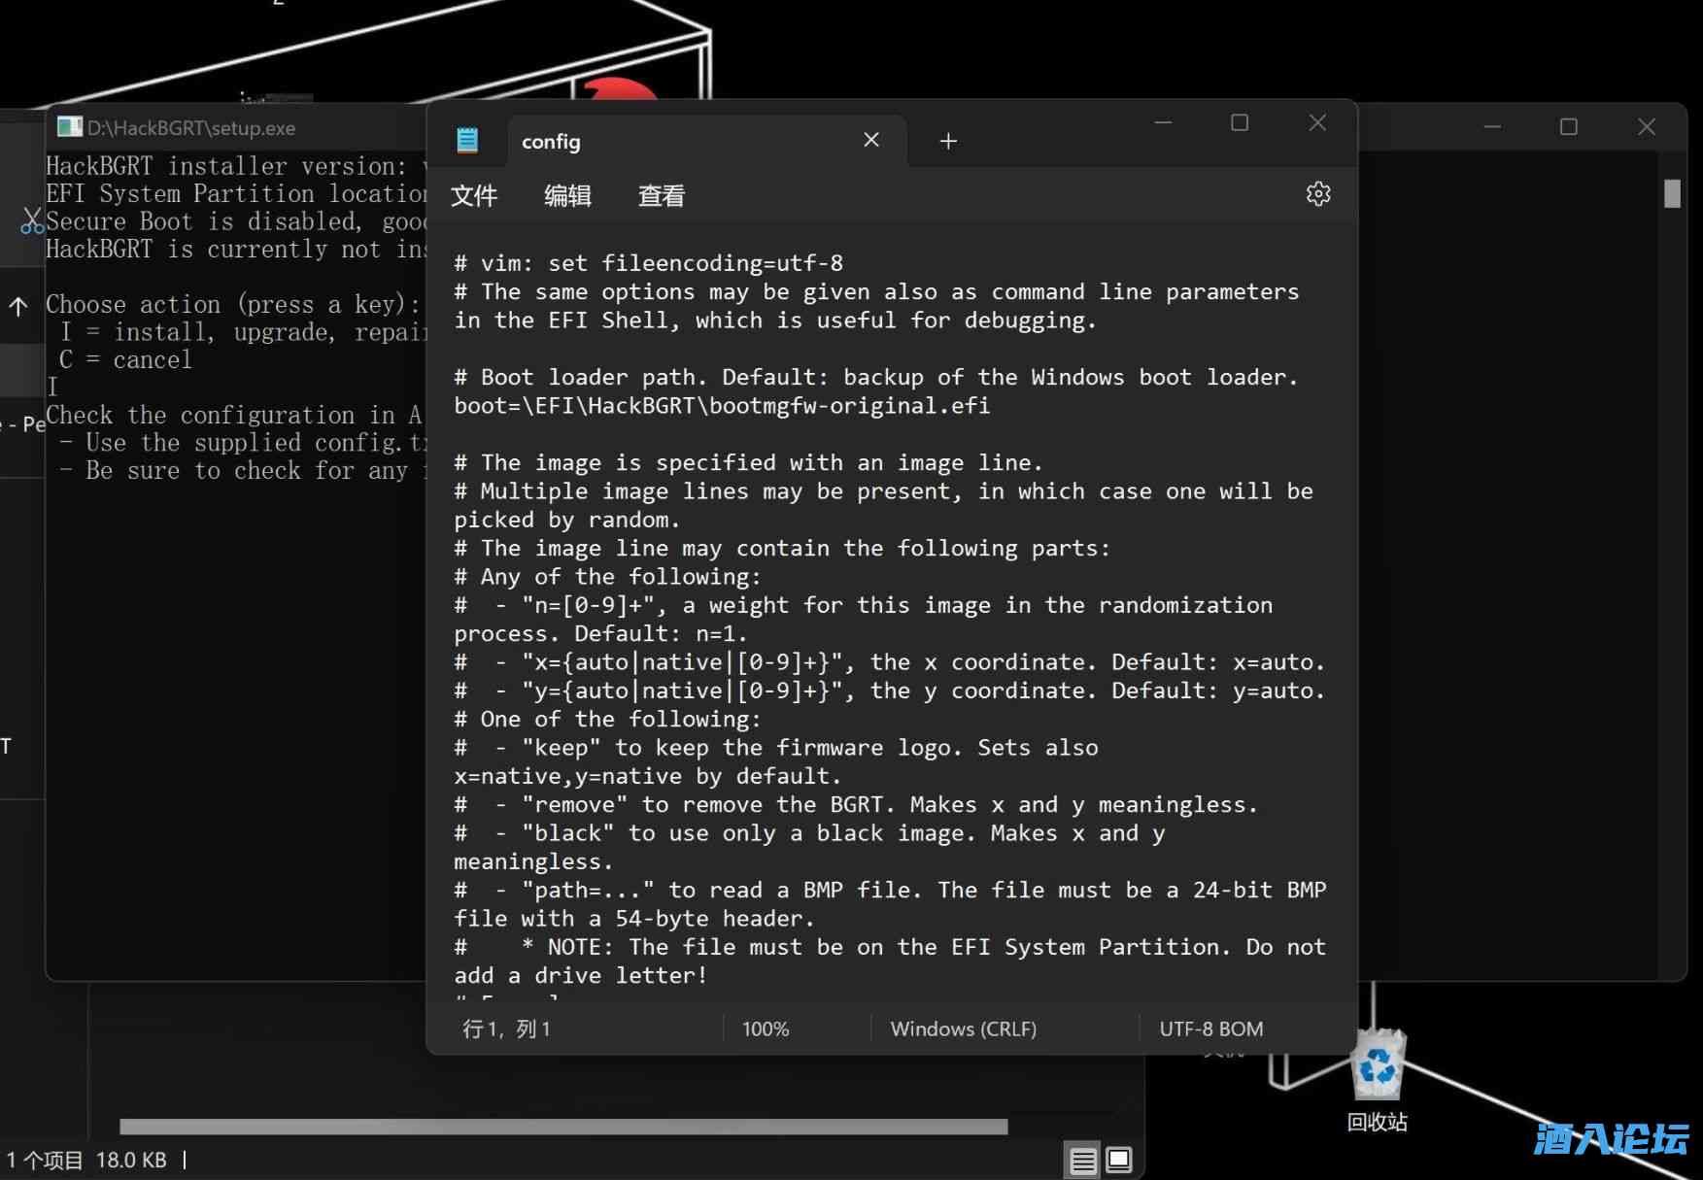Close the config tab

pos(870,141)
